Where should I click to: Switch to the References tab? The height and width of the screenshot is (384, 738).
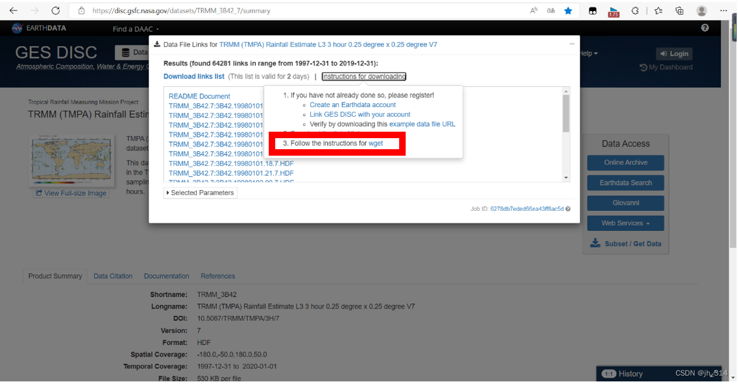pyautogui.click(x=217, y=276)
